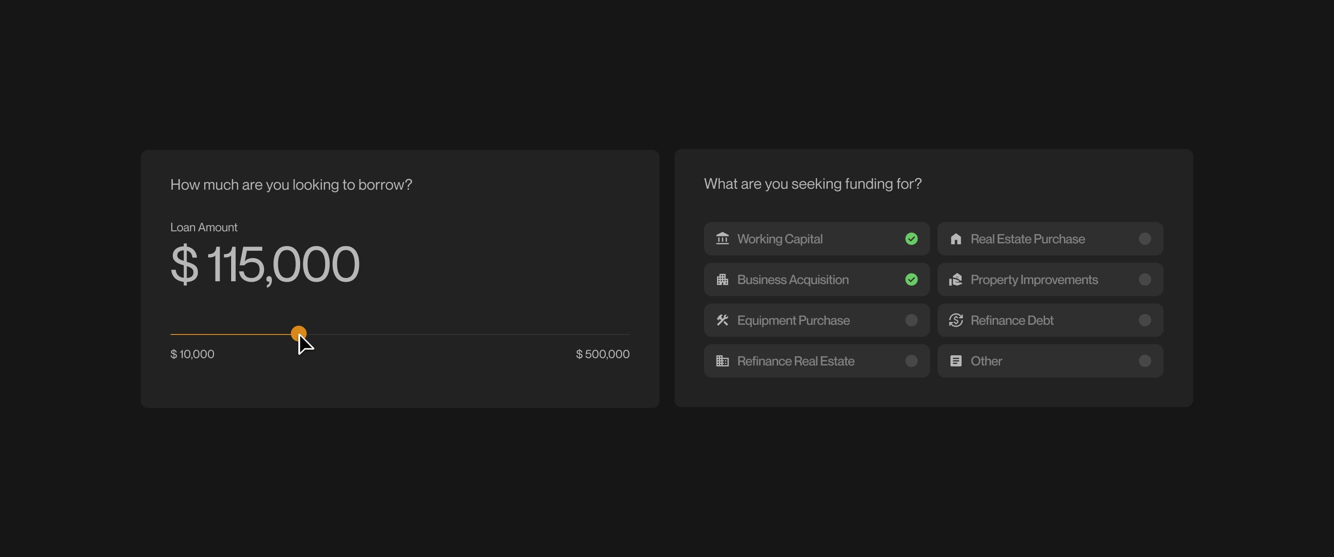This screenshot has height=557, width=1334.
Task: Click the $ 115,000 loan amount value
Action: pyautogui.click(x=264, y=264)
